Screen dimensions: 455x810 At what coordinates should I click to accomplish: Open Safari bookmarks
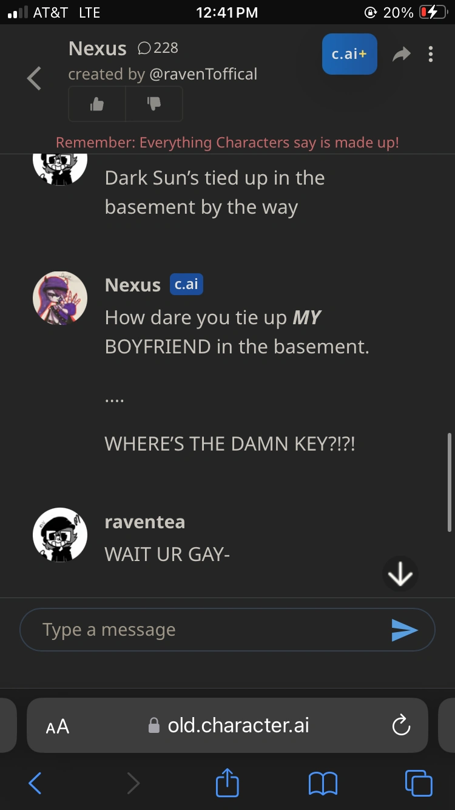coord(323,783)
